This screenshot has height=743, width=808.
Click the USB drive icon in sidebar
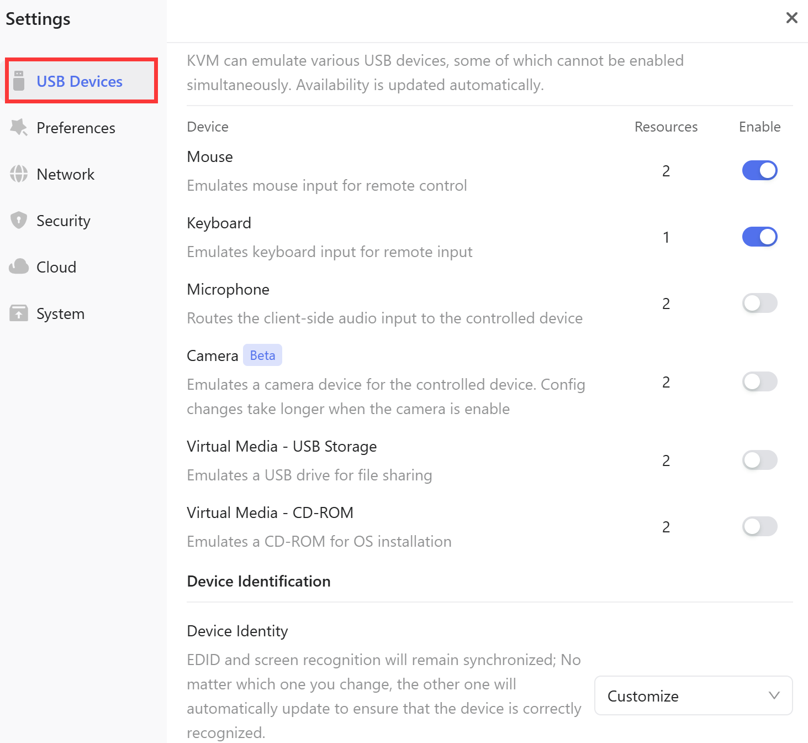point(19,81)
